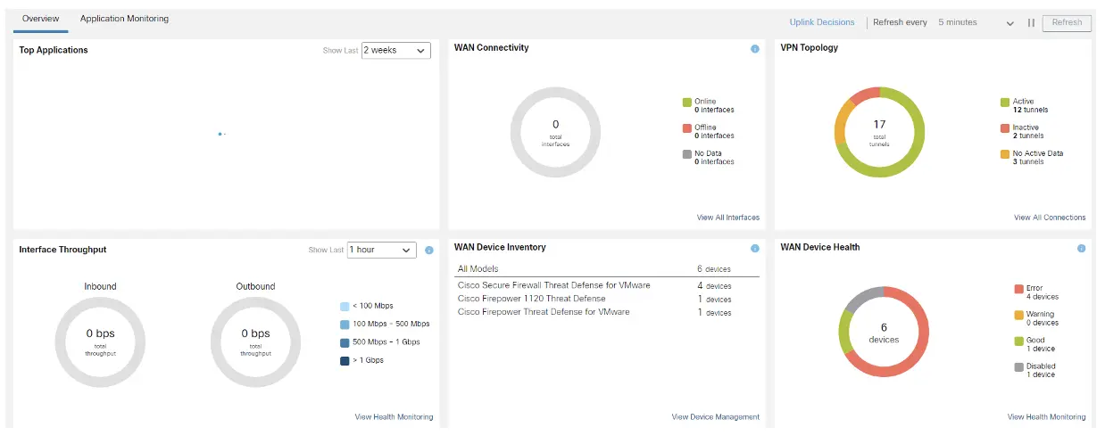Open View Device Management link
The width and height of the screenshot is (1105, 444).
(715, 417)
